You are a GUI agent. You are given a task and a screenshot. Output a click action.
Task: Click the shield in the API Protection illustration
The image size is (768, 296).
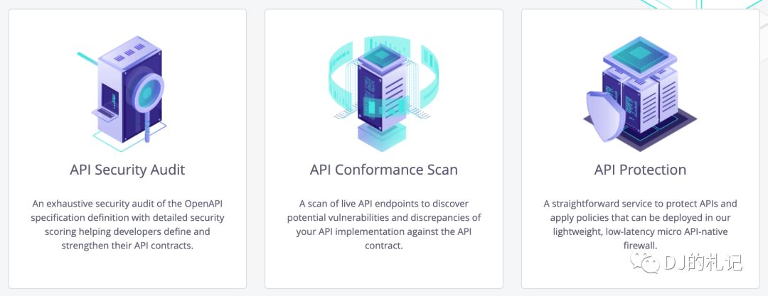pos(607,116)
